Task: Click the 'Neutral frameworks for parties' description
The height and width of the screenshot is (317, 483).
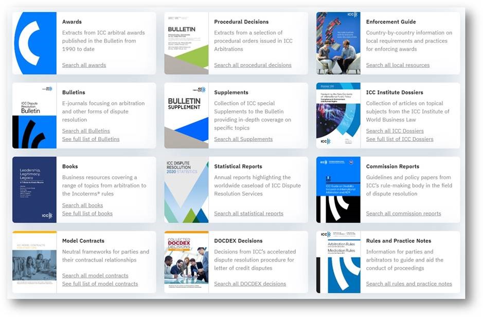Action: click(x=105, y=256)
